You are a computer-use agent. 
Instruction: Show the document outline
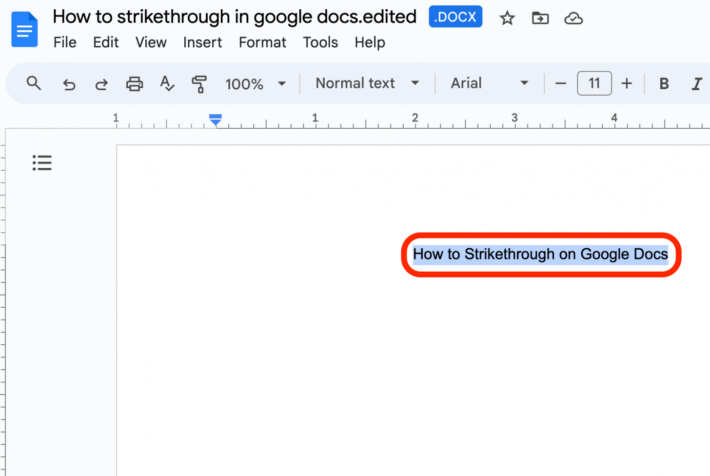coord(42,162)
